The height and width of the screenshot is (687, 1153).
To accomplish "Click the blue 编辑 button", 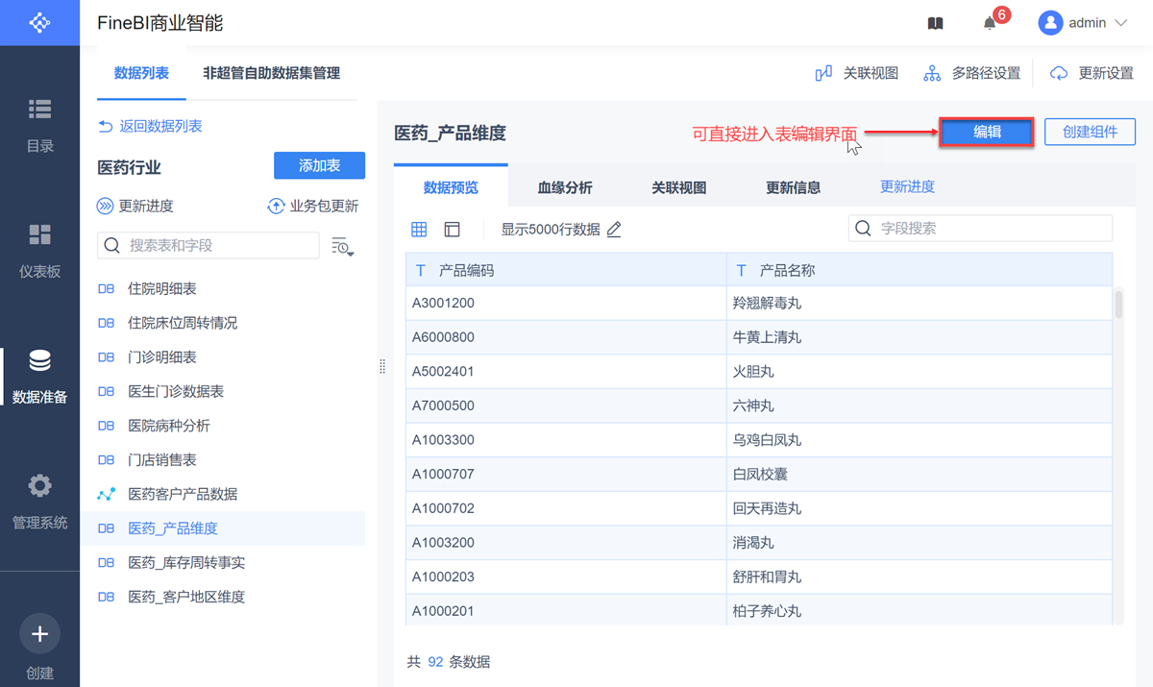I will pyautogui.click(x=987, y=133).
